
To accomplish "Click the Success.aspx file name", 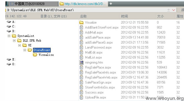I will pos(94,92).
